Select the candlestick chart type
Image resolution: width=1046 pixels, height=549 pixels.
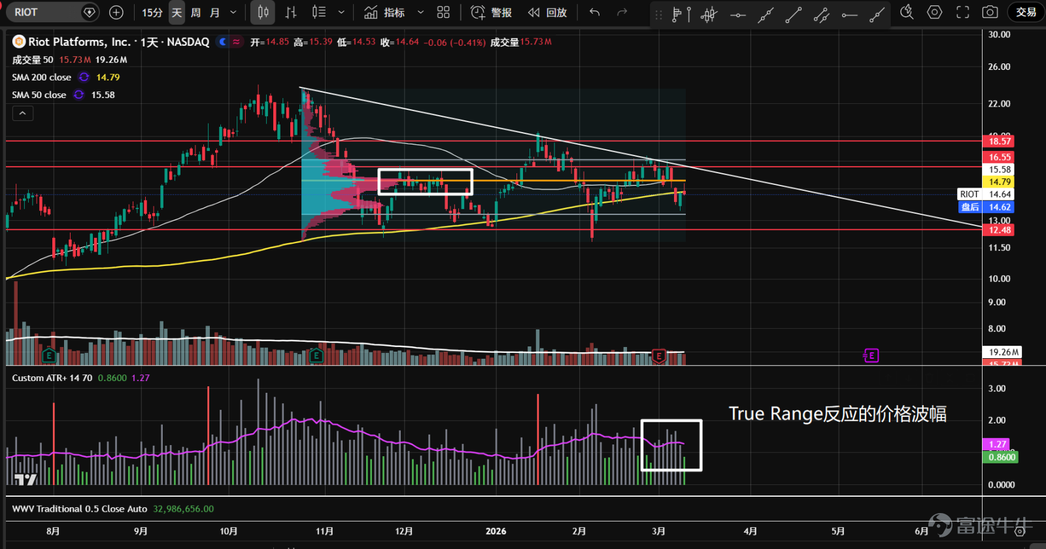[x=263, y=12]
